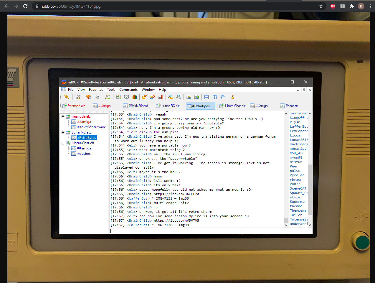The width and height of the screenshot is (375, 283).
Task: Open the Channels list toolbar icon
Action: [x=97, y=97]
